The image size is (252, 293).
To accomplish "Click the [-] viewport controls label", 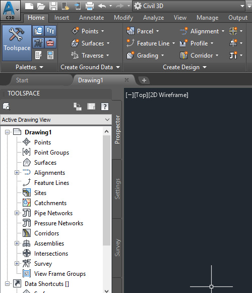I will (x=130, y=95).
